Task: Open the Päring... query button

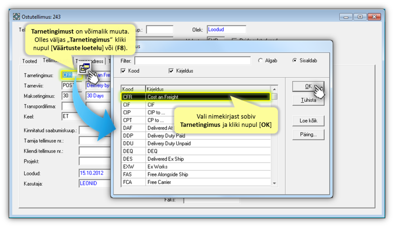Action: (x=308, y=135)
